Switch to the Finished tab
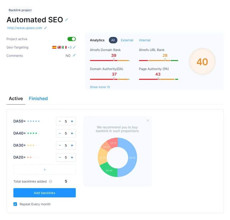This screenshot has height=220, width=230. pos(38,99)
